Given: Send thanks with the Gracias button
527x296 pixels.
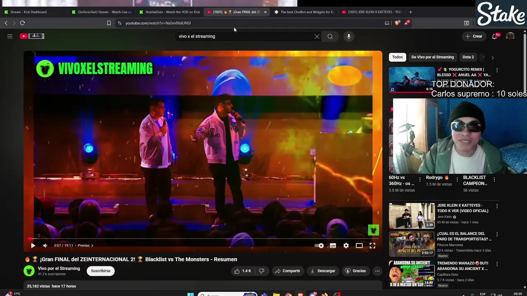Looking at the screenshot, I should click(x=355, y=271).
